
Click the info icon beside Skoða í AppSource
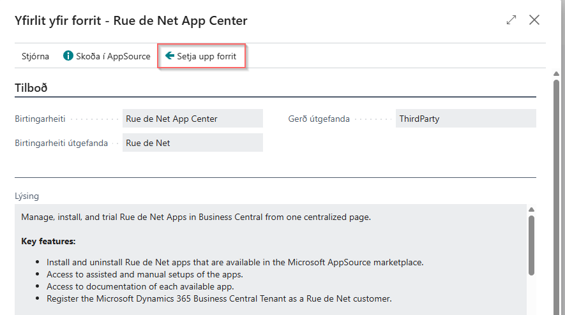[68, 56]
